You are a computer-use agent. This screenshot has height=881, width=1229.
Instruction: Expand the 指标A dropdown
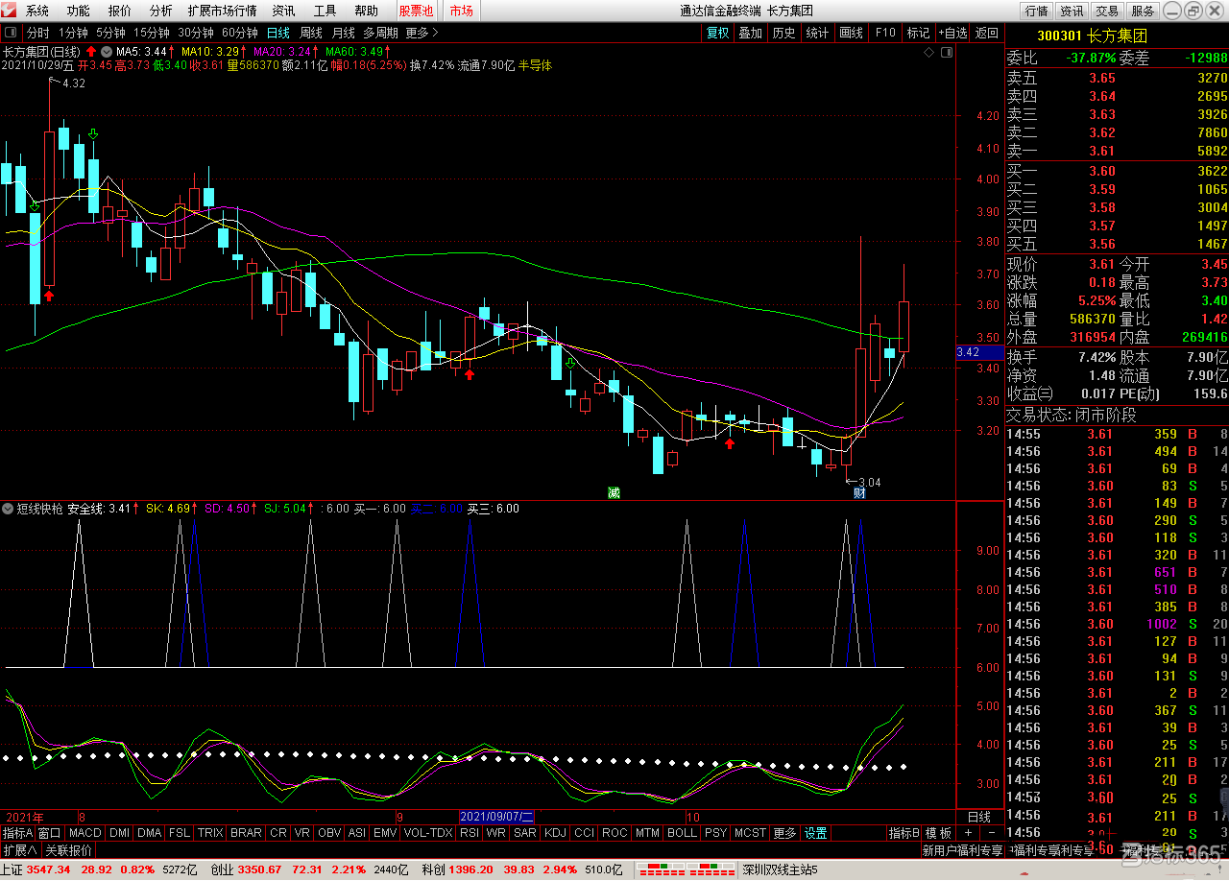point(17,833)
